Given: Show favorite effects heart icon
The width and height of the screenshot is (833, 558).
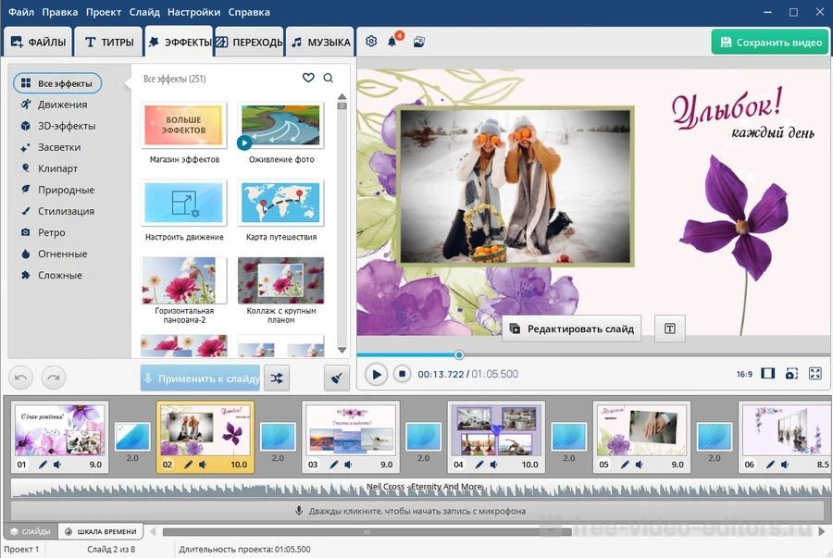Looking at the screenshot, I should click(308, 79).
